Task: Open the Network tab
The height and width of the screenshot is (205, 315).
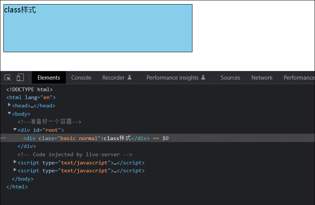Action: coord(262,78)
